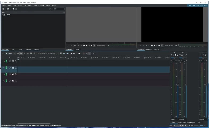Select the razor (scissors) tool in timeline toolbar
209x128 pixels.
24,53
